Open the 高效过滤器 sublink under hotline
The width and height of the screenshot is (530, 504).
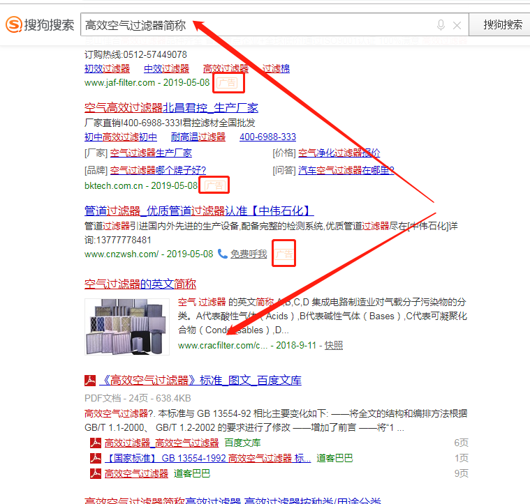(x=226, y=68)
